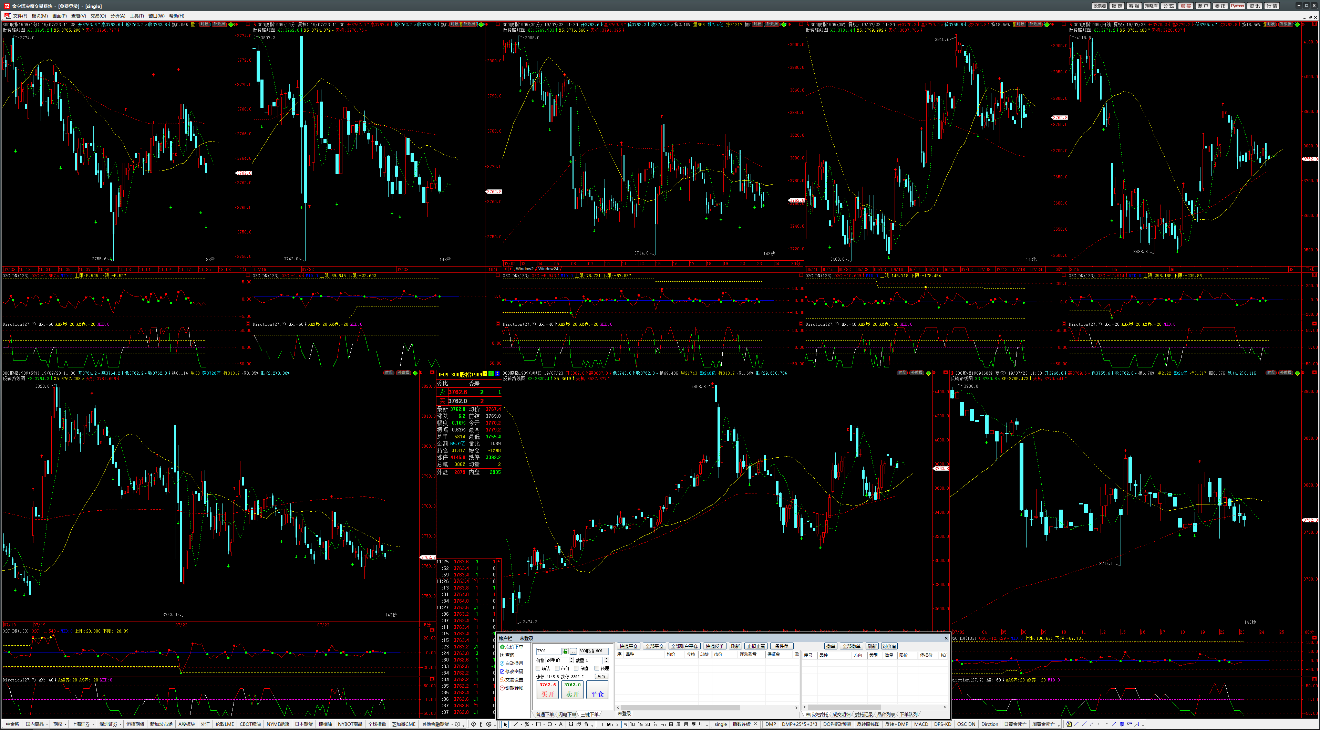Image resolution: width=1320 pixels, height=730 pixels.
Task: Select the line drawing tool in bottom toolbar
Action: point(516,724)
